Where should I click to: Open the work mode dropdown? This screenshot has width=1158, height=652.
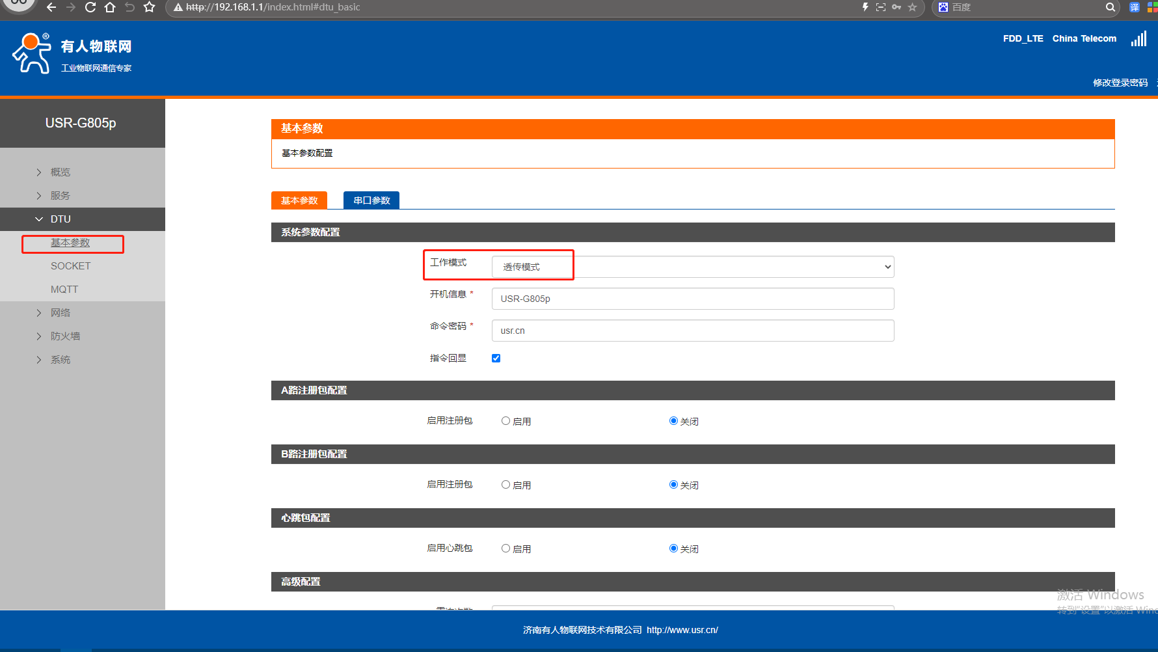[692, 267]
